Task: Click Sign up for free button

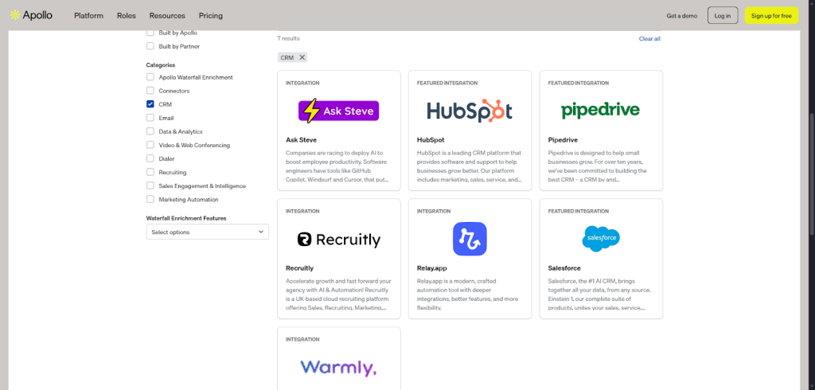Action: click(771, 16)
